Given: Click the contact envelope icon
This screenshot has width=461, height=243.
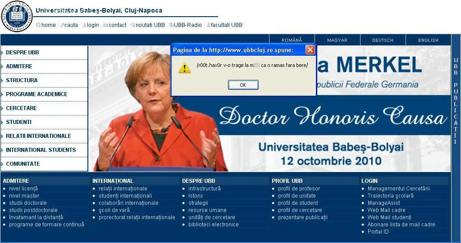Looking at the screenshot, I should [105, 25].
